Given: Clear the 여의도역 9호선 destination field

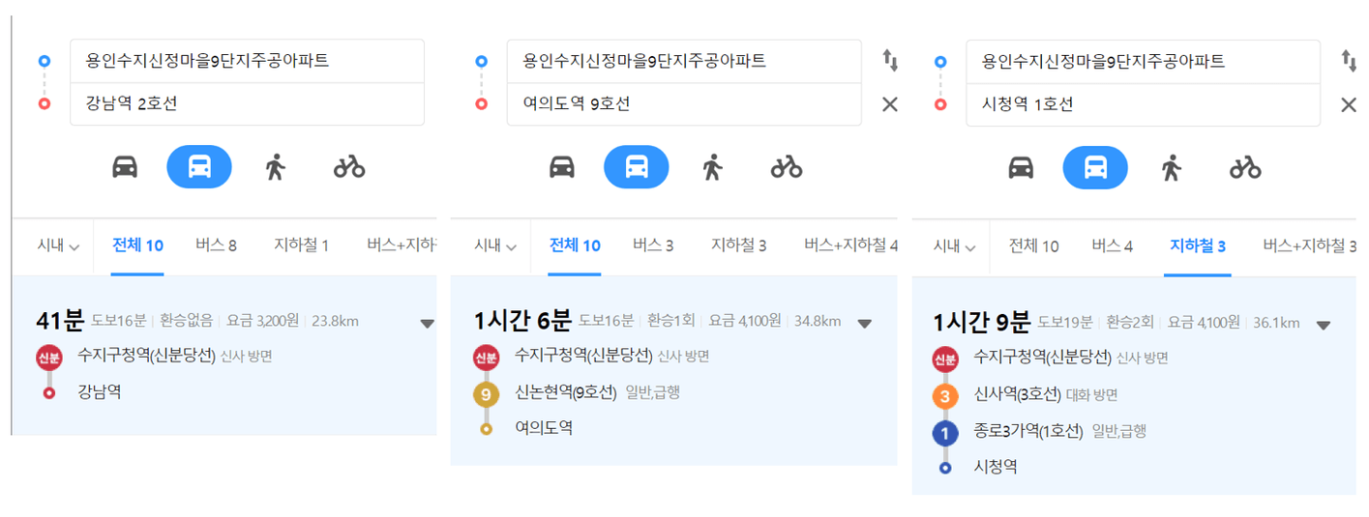Looking at the screenshot, I should point(890,104).
